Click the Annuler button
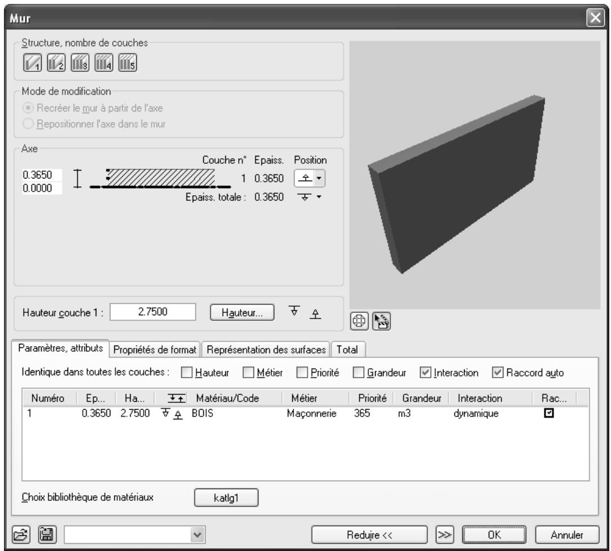 [567, 535]
